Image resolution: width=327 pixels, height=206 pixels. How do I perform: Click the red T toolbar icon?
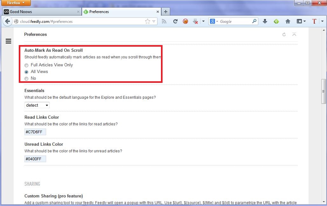click(314, 21)
